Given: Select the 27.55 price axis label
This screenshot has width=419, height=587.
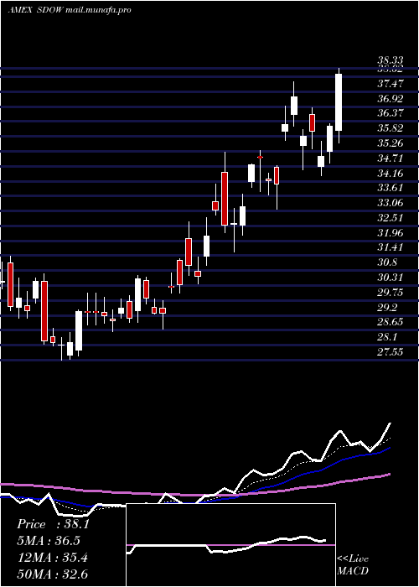Looking at the screenshot, I should coord(391,351).
